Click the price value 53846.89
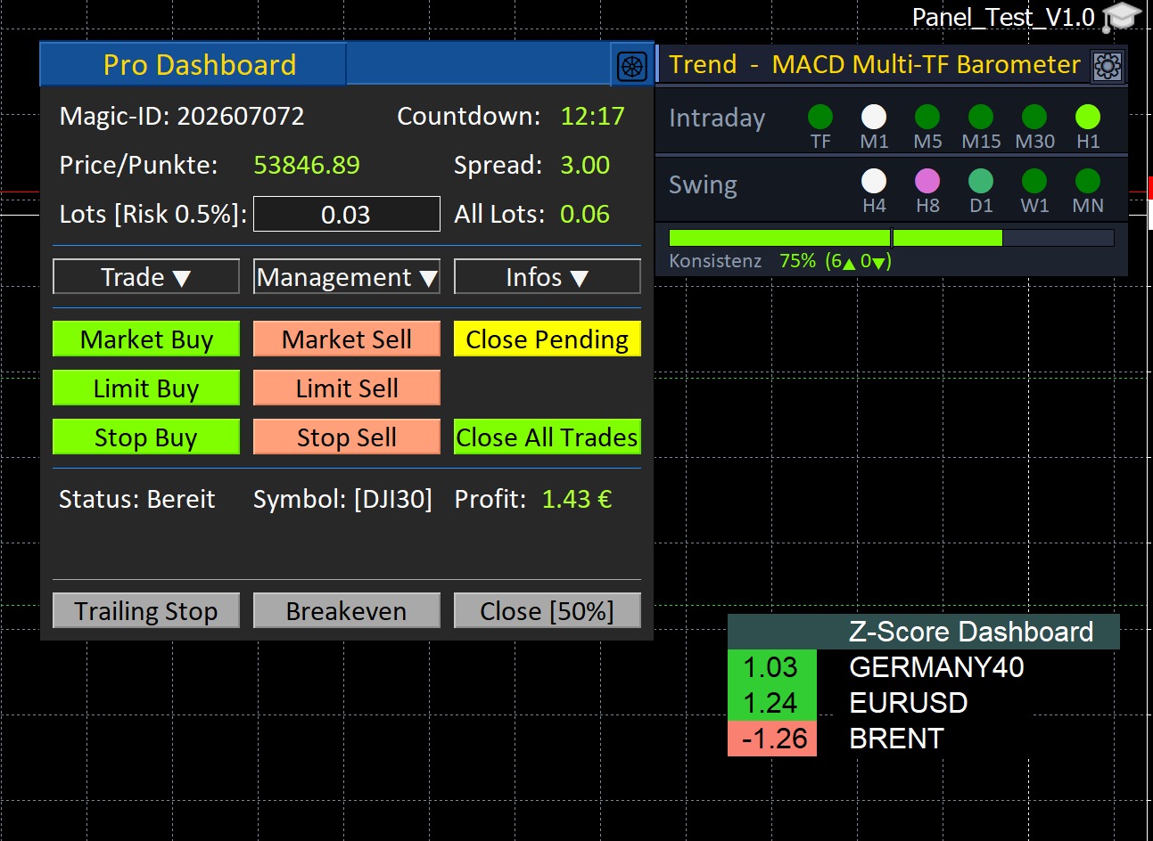This screenshot has width=1153, height=841. click(x=307, y=165)
